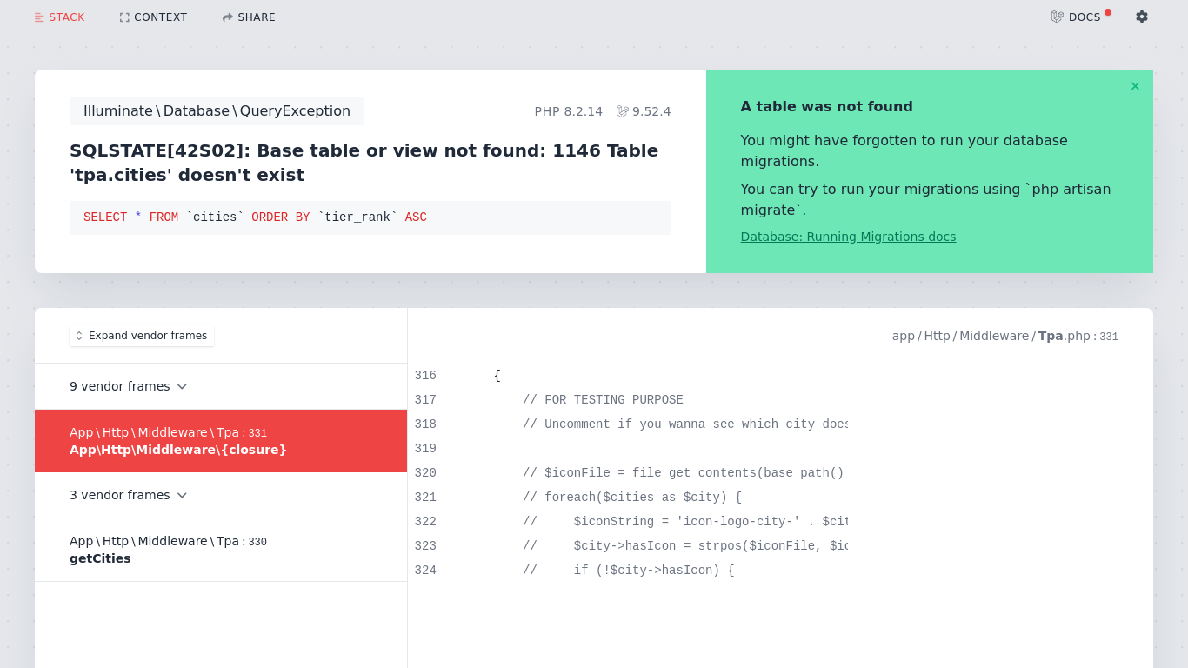Screen dimensions: 1188x668
Task: Dismiss the green solution panel
Action: [x=1135, y=86]
